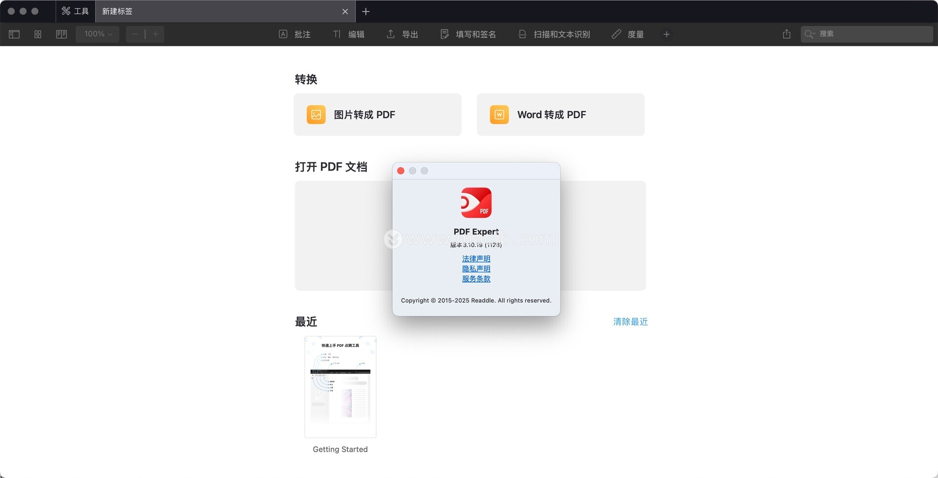Add a toolbar tab with the plus icon
Screen dimensions: 938x478
coord(666,34)
